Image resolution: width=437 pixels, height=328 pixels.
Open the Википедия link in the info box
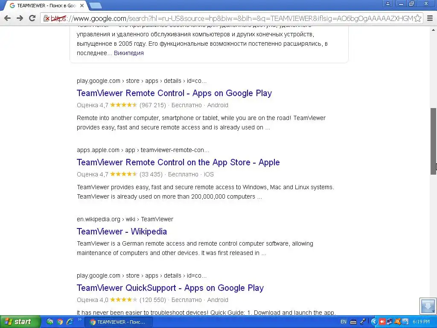coord(129,53)
